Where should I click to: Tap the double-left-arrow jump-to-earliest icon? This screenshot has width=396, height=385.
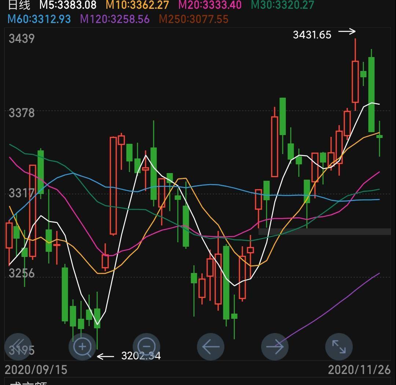pyautogui.click(x=18, y=347)
